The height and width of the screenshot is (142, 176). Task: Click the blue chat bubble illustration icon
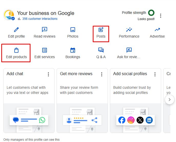click(x=16, y=120)
